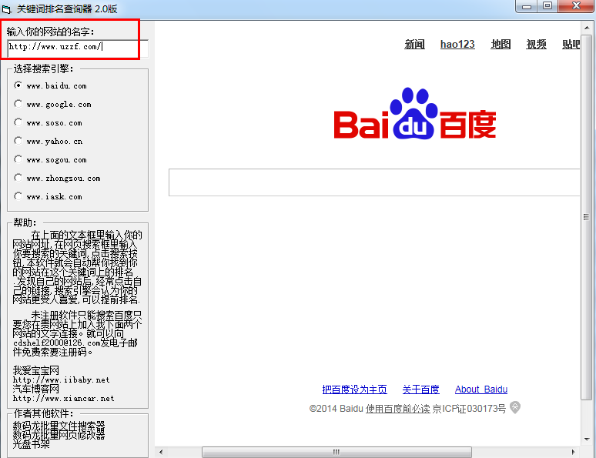Viewport: 596px width, 458px height.
Task: Open the hao123 link
Action: point(457,44)
